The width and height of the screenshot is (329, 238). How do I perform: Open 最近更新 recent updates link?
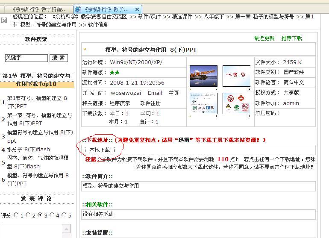264,38
